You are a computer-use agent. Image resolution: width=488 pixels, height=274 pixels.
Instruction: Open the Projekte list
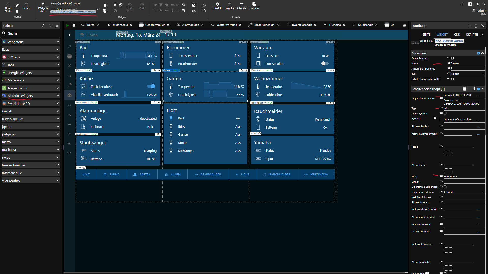click(230, 6)
